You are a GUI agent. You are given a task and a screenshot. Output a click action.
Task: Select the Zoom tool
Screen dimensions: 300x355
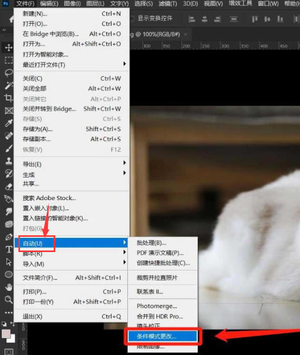pyautogui.click(x=8, y=300)
